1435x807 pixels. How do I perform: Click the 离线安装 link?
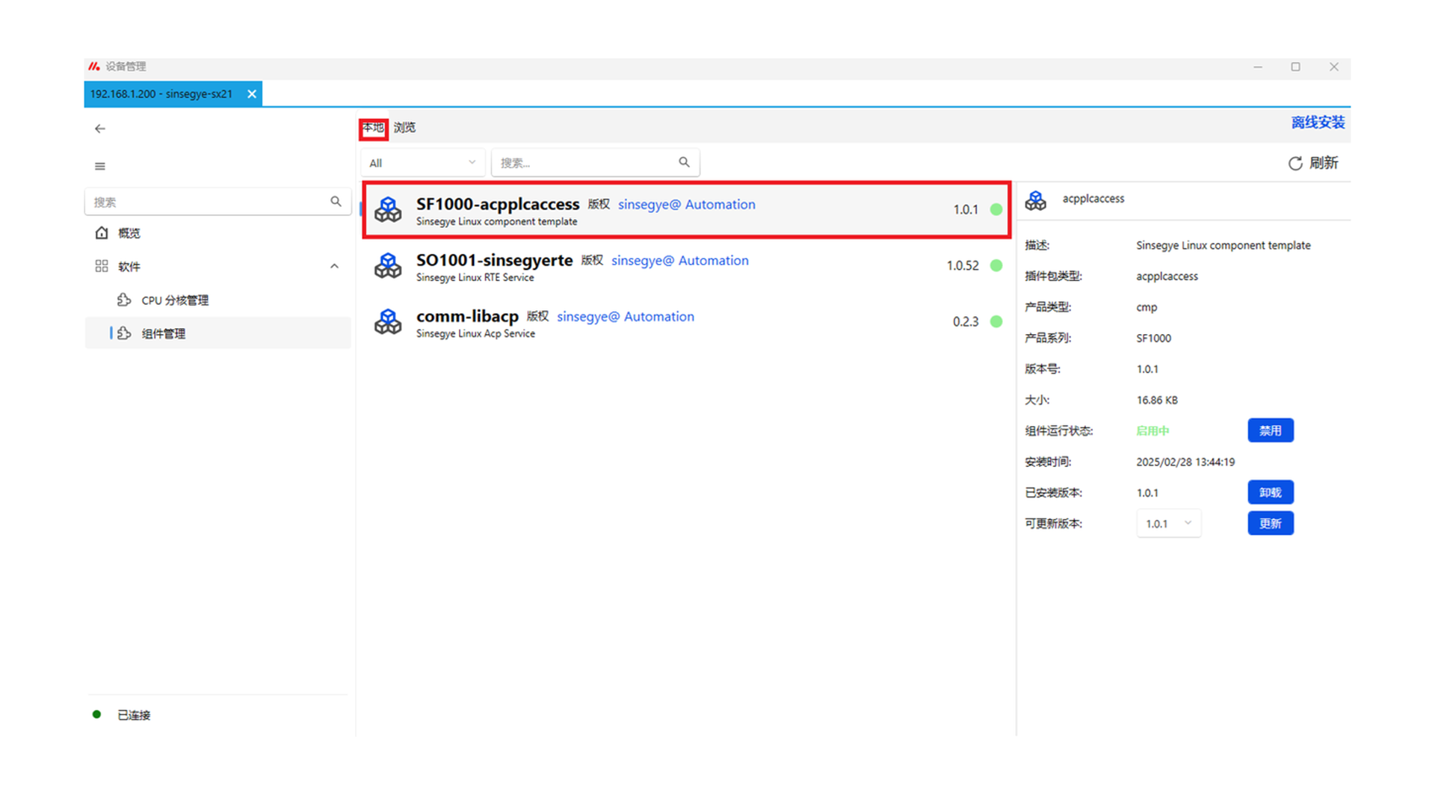1318,123
